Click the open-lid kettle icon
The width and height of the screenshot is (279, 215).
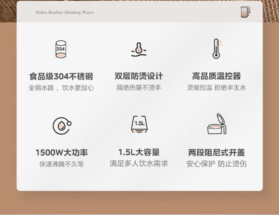click(x=217, y=124)
